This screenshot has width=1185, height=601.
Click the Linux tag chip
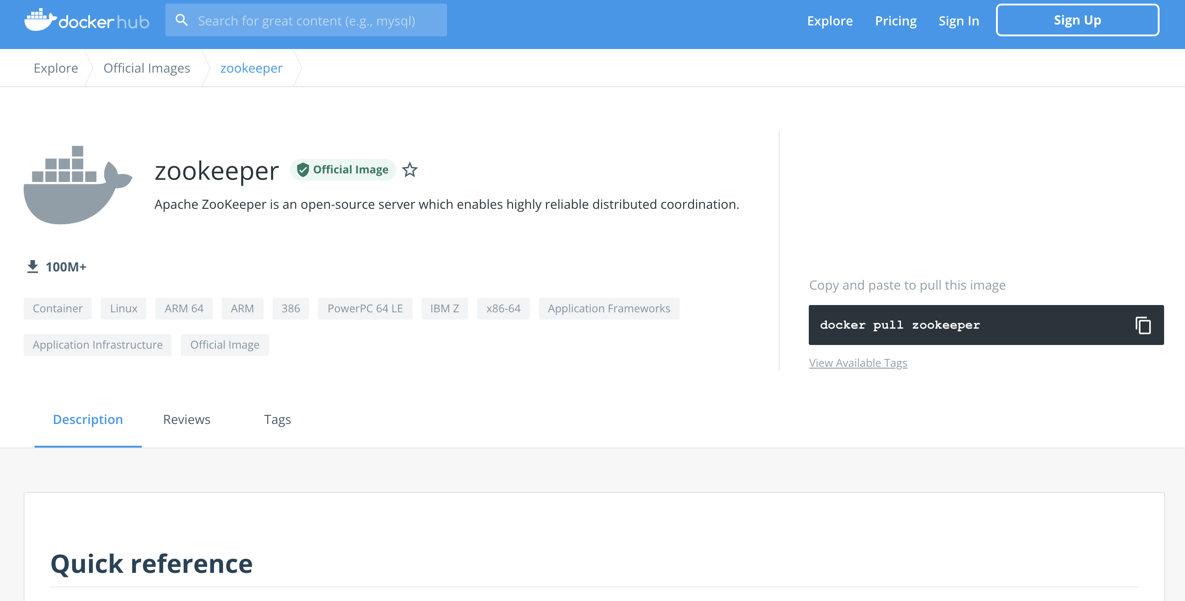[124, 308]
